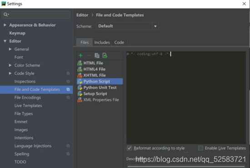The image size is (250, 168).
Task: Click the project-level icon beside Spelling
Action: (68, 154)
